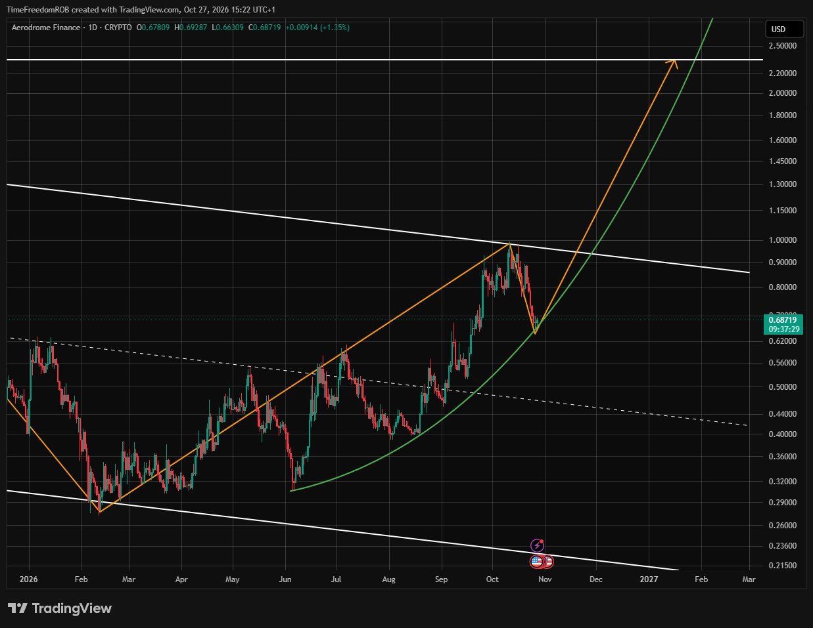
Task: Click the orange arrow head near 2.2
Action: [672, 63]
